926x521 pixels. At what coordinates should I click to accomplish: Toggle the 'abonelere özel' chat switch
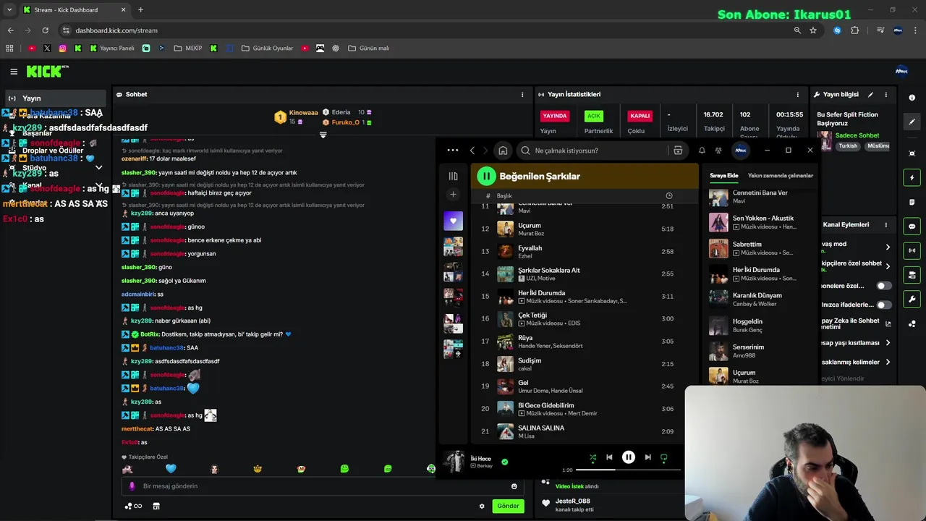[884, 286]
